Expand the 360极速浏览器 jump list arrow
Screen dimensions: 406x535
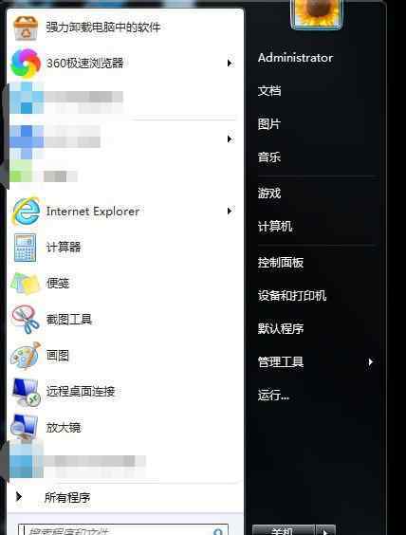coord(230,64)
